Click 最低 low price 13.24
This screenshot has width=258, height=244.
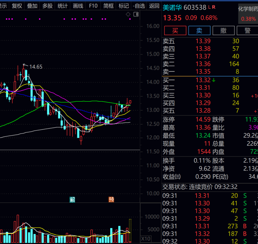203,136
